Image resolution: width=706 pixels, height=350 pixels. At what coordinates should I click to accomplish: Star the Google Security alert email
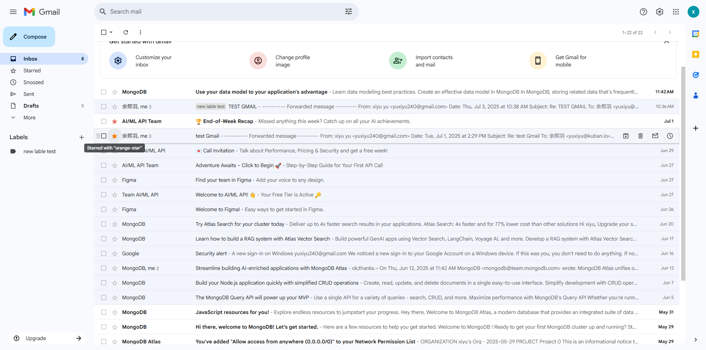point(115,253)
